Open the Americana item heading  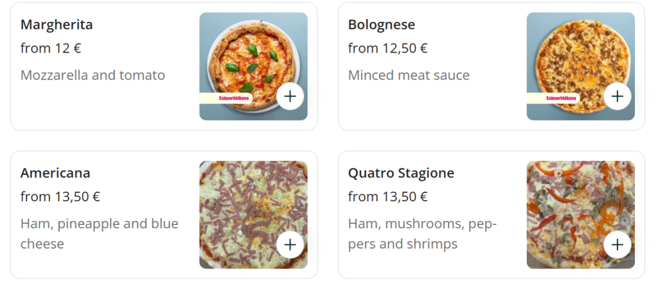point(55,173)
